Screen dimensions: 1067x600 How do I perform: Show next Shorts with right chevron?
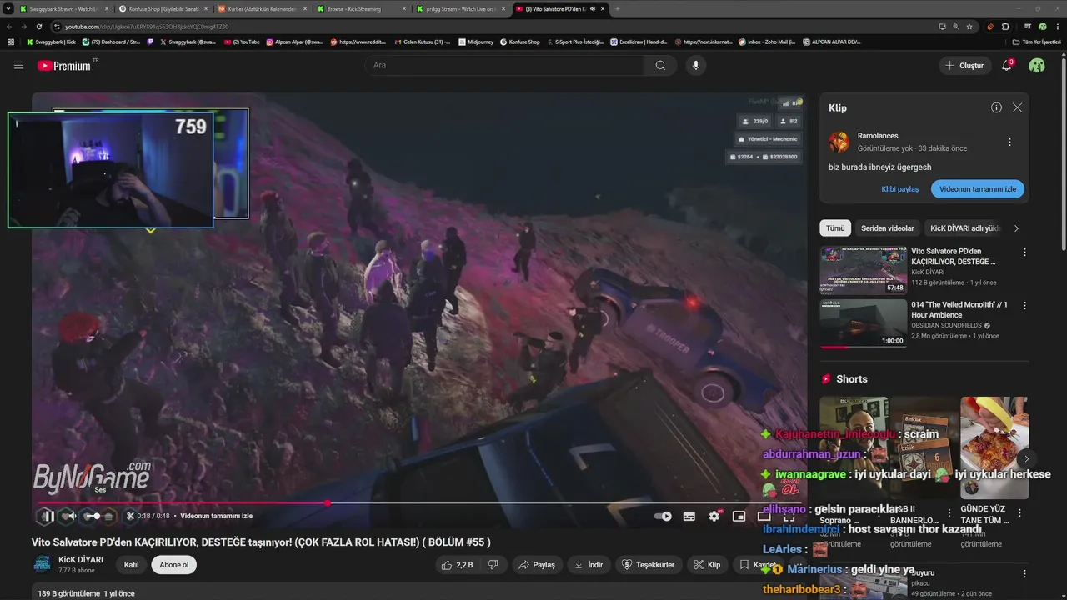pos(1026,458)
